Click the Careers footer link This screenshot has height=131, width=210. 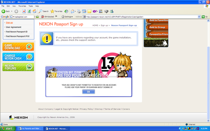(126, 109)
